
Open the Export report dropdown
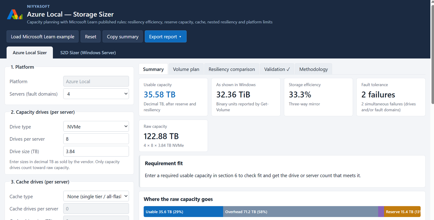tap(165, 37)
